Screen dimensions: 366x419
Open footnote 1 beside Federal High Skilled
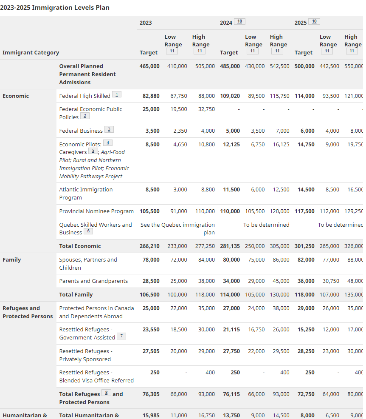click(x=117, y=95)
